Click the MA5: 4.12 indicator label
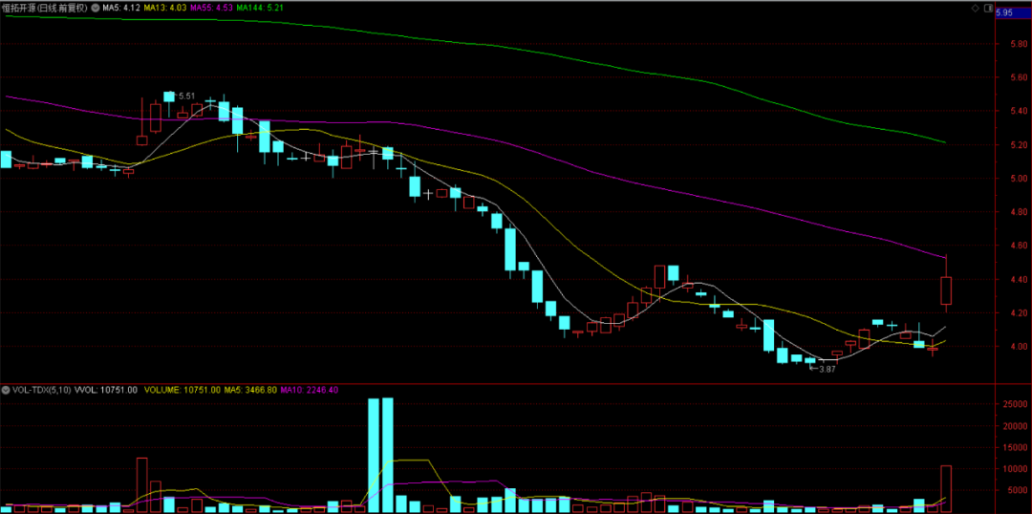The width and height of the screenshot is (1032, 514). click(119, 8)
